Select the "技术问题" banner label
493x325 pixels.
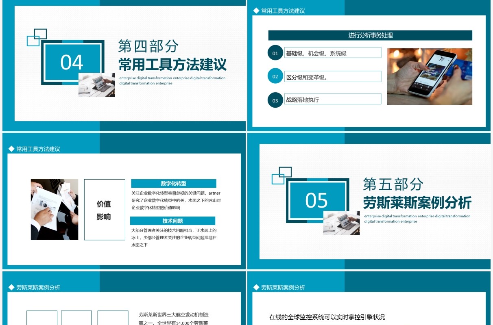172,221
